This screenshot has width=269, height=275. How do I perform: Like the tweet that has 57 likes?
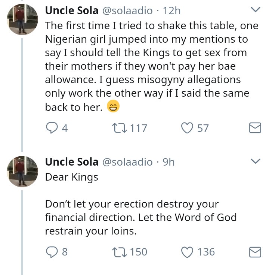point(186,129)
